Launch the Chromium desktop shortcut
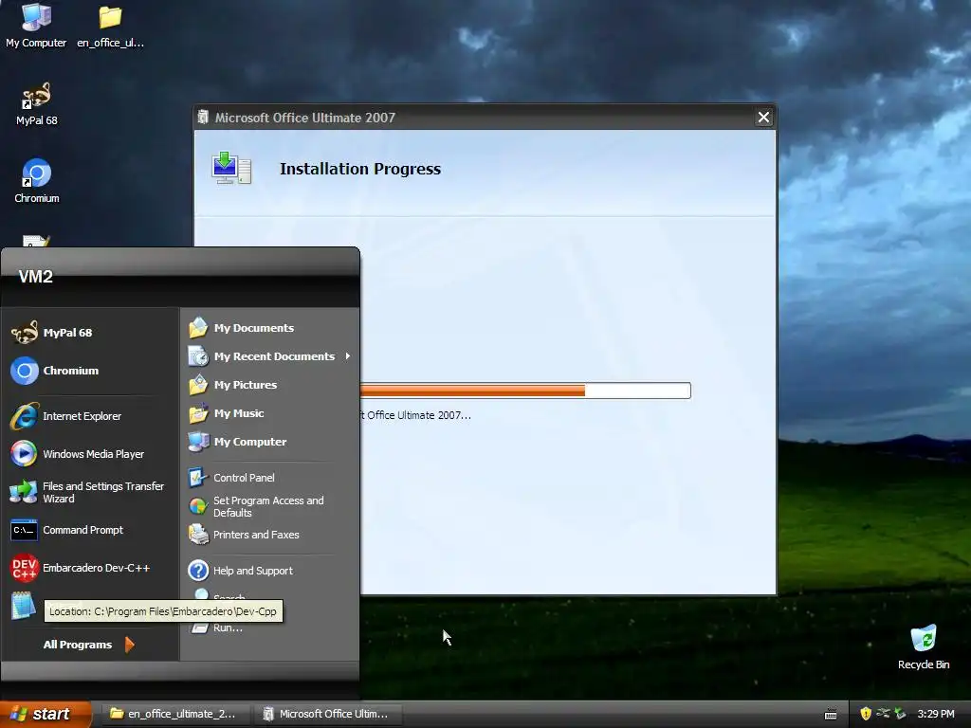Image resolution: width=971 pixels, height=728 pixels. pyautogui.click(x=37, y=181)
